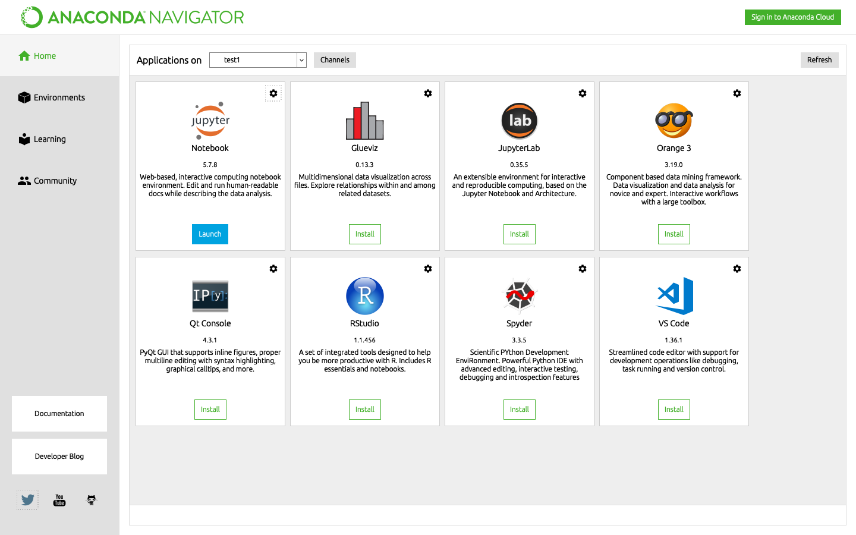856x535 pixels.
Task: Click the JupyterLab application title
Action: [x=520, y=148]
